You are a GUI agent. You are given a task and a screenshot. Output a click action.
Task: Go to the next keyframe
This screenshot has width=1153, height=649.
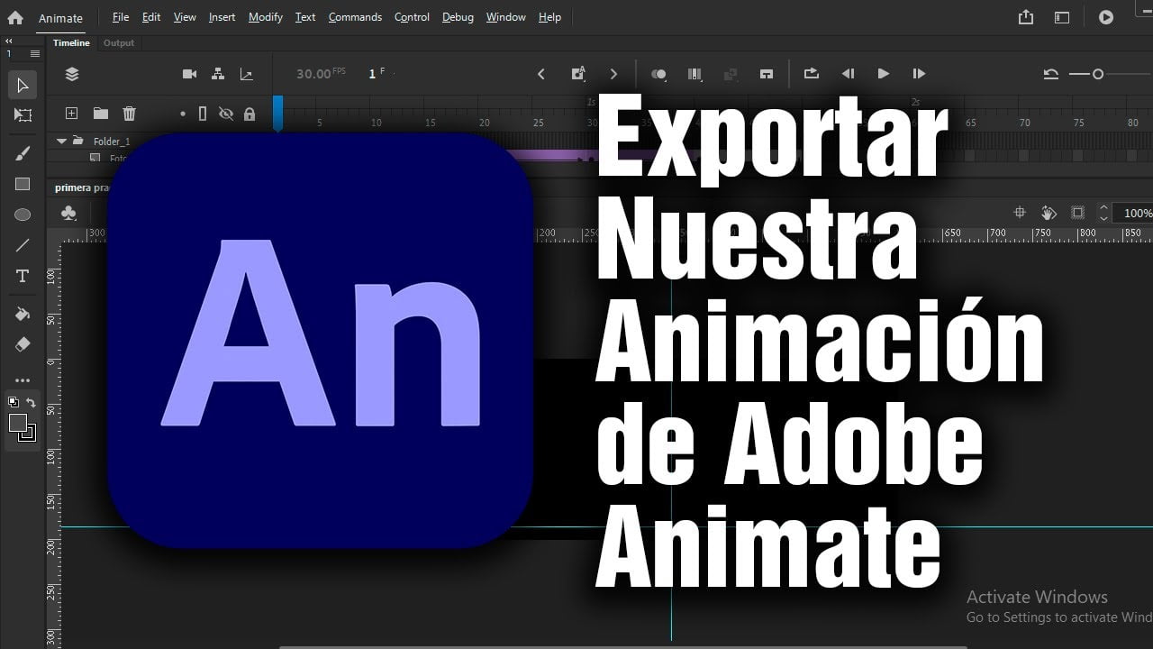point(613,74)
